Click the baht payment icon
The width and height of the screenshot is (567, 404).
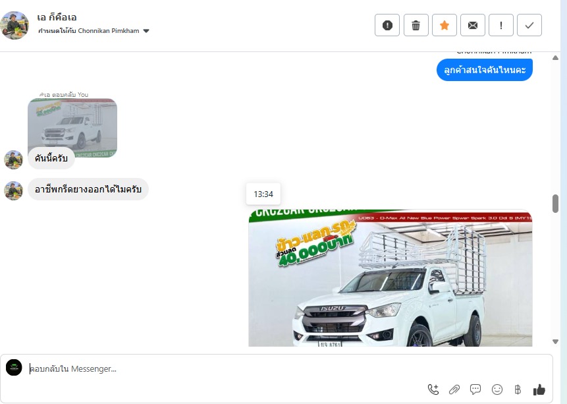(518, 390)
